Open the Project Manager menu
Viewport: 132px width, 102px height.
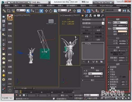pos(106,6)
